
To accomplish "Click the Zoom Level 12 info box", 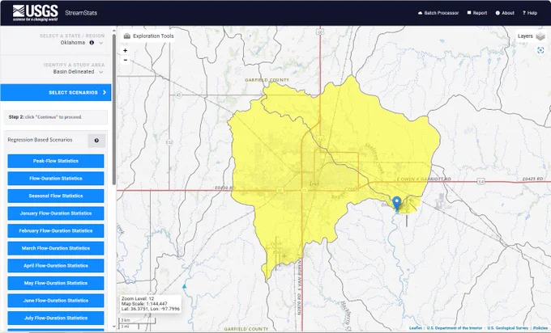I will pos(150,304).
